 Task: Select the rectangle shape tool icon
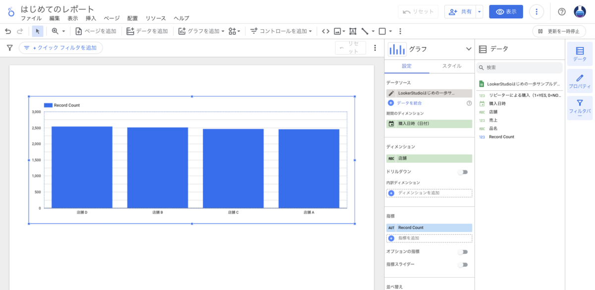coord(382,31)
